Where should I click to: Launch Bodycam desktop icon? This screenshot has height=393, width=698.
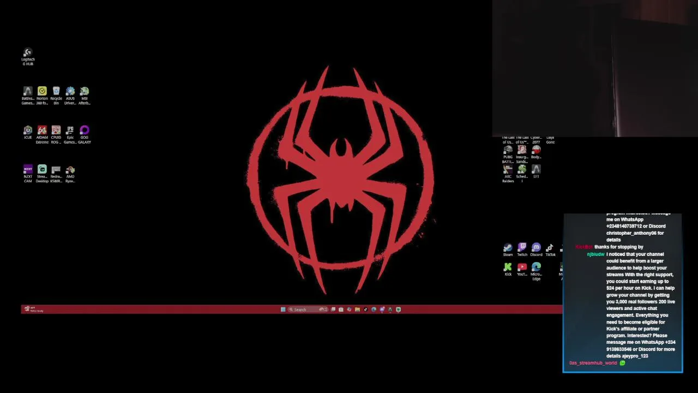coord(536,152)
